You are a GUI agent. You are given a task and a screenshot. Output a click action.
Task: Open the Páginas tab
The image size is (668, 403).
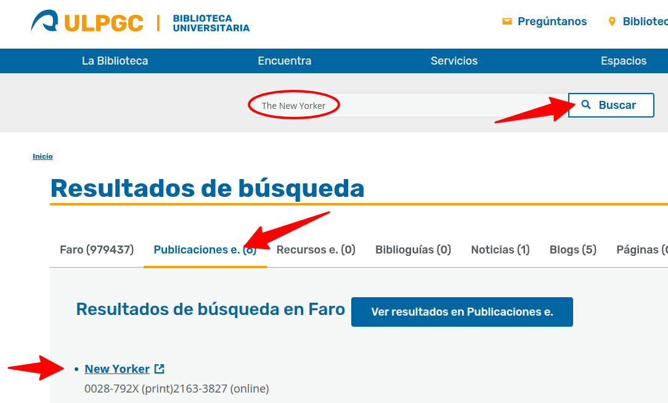pos(641,250)
